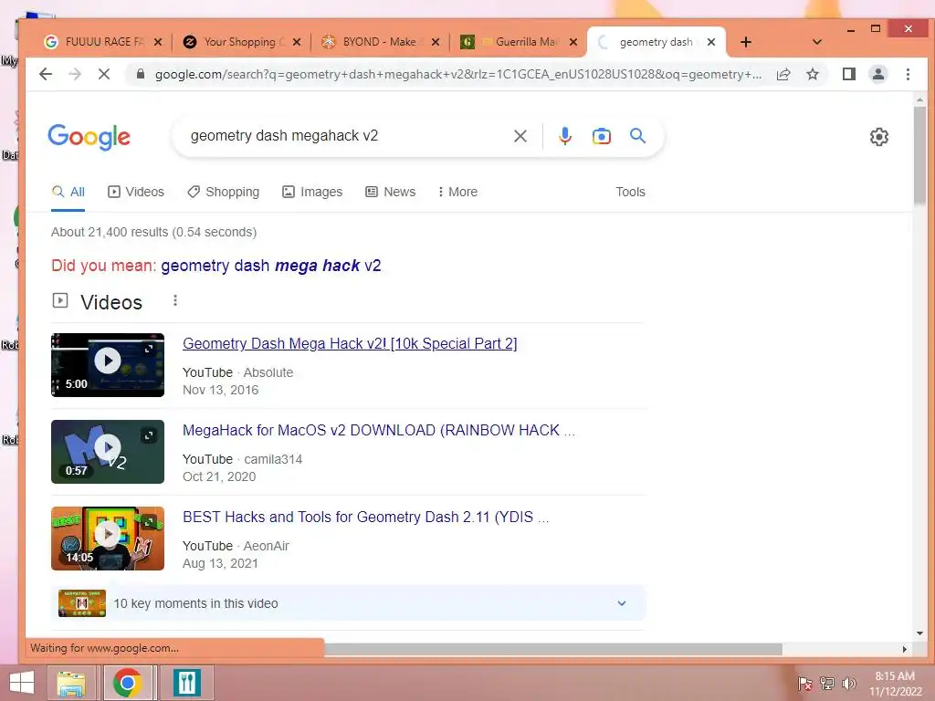Click the forward navigation arrow
Image resolution: width=935 pixels, height=701 pixels.
coord(75,74)
